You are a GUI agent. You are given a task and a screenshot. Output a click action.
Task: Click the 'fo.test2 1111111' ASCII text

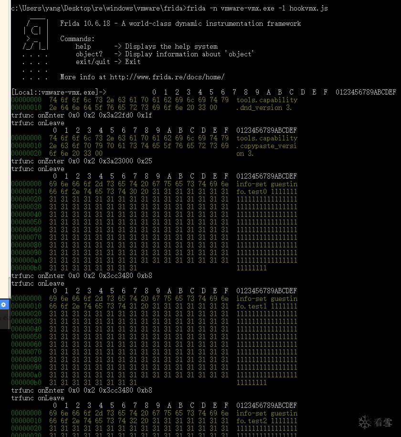tap(267, 421)
